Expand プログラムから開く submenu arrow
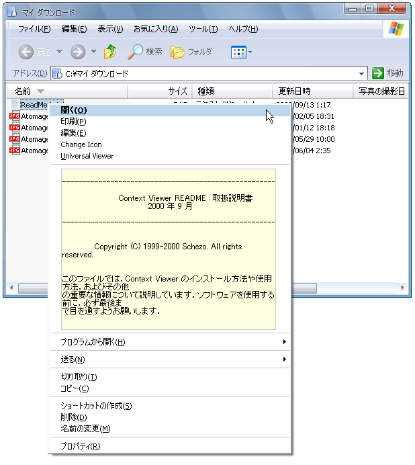The height and width of the screenshot is (465, 415). tap(285, 342)
